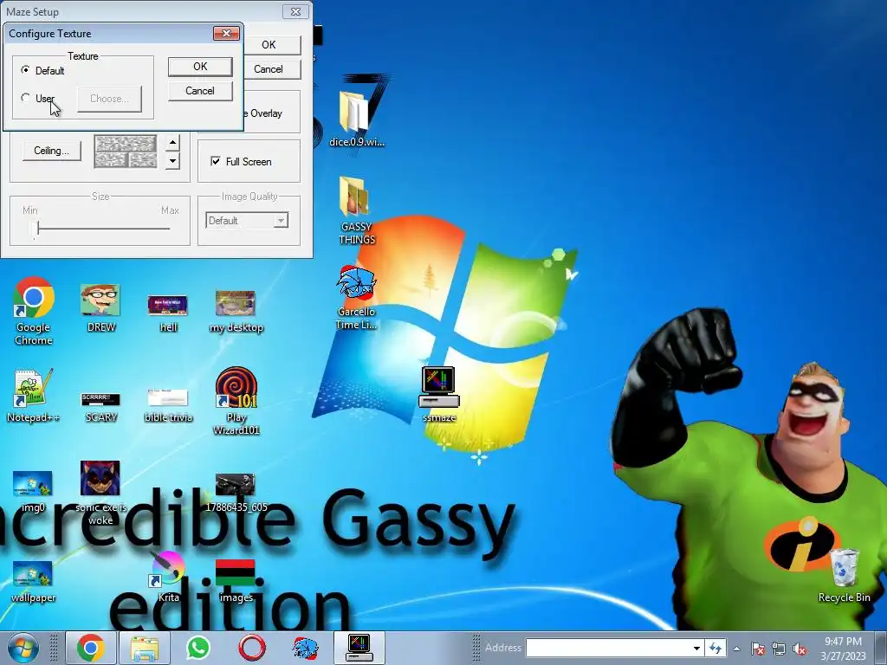The width and height of the screenshot is (887, 665).
Task: Switch to the ssmaze taskbar window
Action: coord(359,648)
